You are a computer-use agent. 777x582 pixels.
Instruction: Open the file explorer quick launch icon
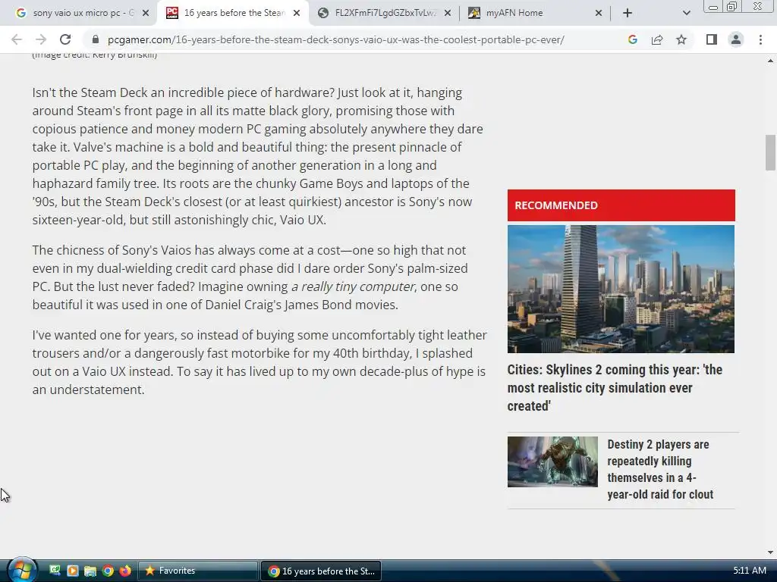90,571
